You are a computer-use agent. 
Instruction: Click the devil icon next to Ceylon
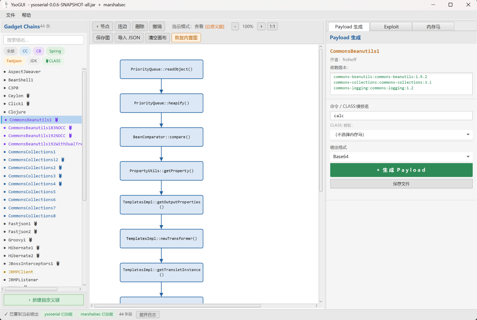(x=28, y=96)
